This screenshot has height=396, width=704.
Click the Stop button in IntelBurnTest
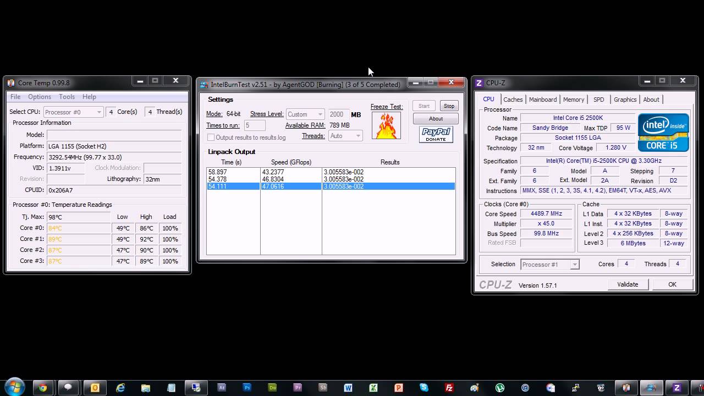point(449,106)
